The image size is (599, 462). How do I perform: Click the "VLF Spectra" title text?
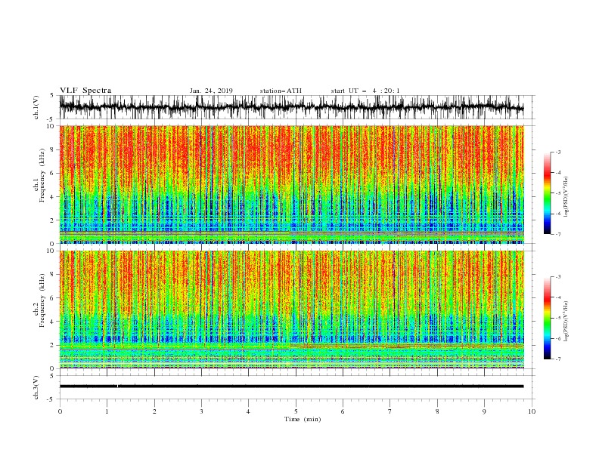tap(85, 91)
